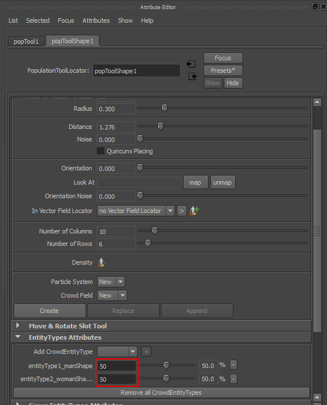Click the Hide button
The width and height of the screenshot is (327, 405).
tap(233, 83)
